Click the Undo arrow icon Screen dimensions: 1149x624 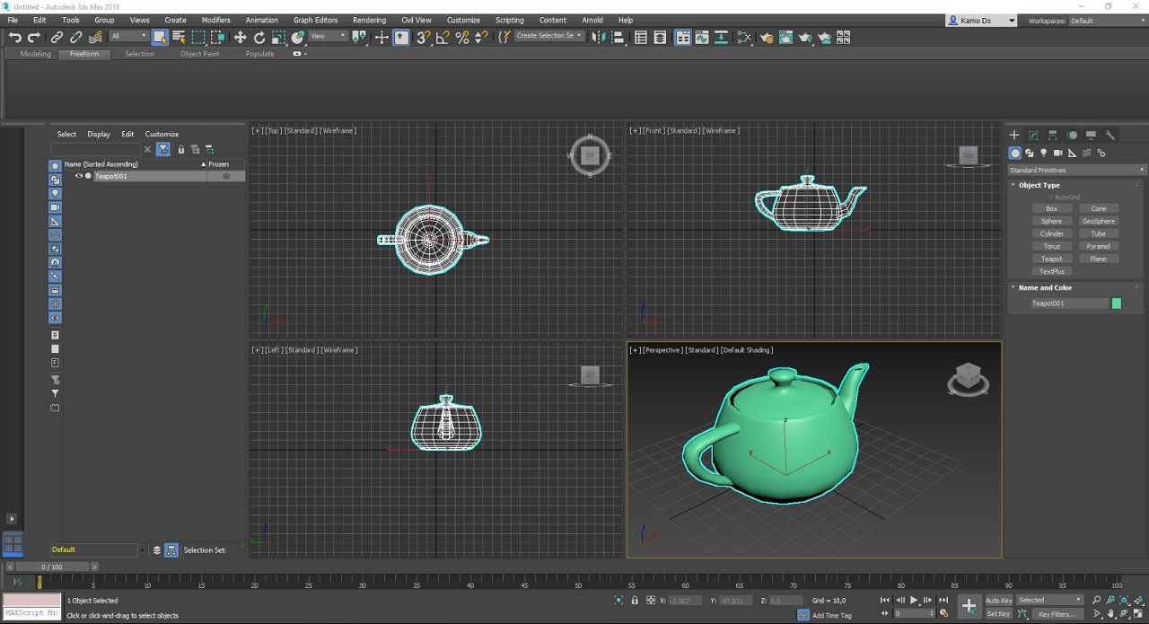[14, 38]
